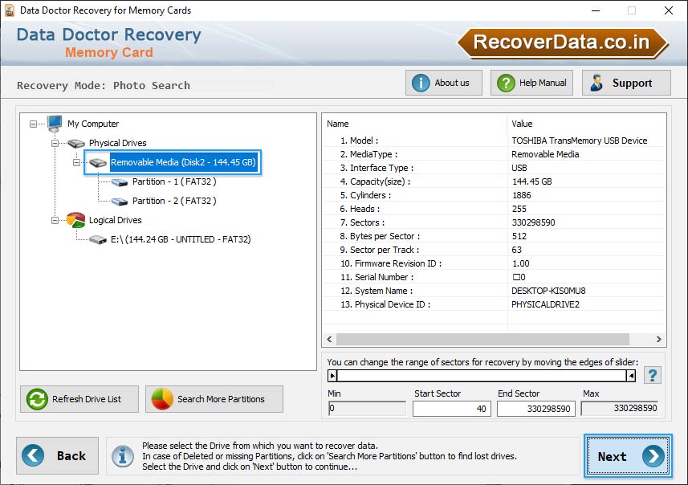This screenshot has width=688, height=485.
Task: Click the Back left-arrow icon
Action: point(34,455)
